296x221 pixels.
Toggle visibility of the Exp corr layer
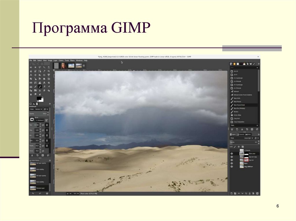tap(232, 160)
